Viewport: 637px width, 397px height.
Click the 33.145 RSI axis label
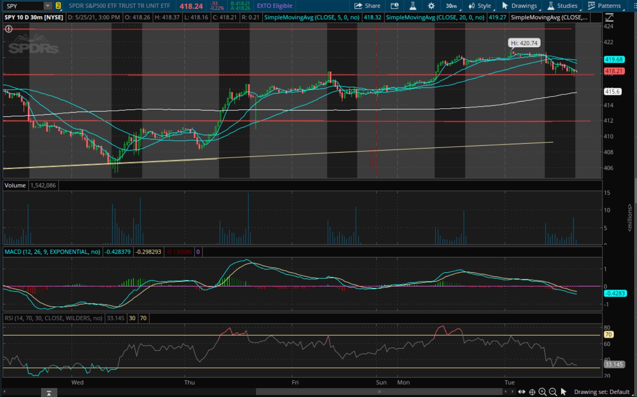click(x=614, y=365)
